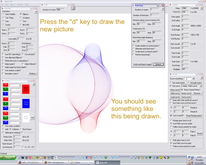Open the File menu
The width and height of the screenshot is (206, 165).
pyautogui.click(x=2, y=5)
